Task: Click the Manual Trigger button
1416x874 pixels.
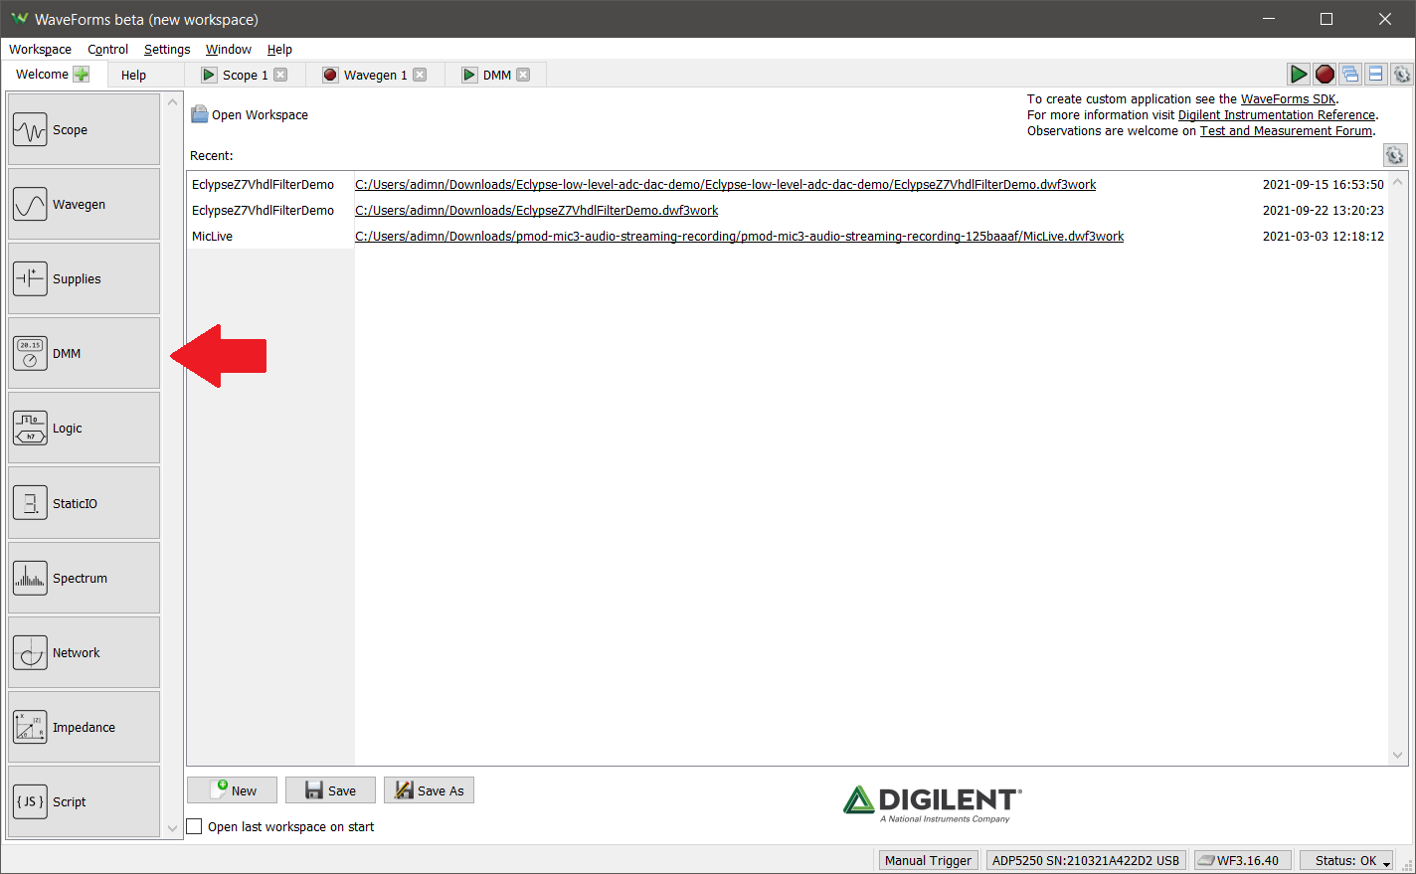Action: [x=928, y=860]
